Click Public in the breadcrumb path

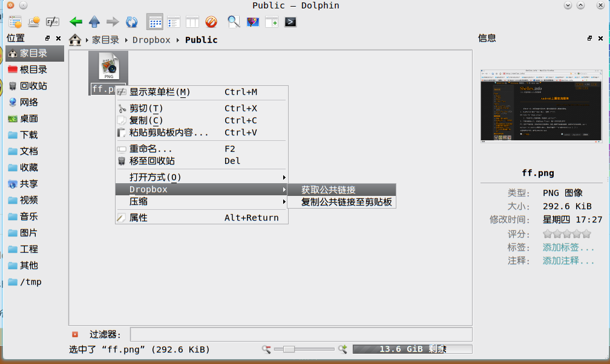[x=201, y=40]
